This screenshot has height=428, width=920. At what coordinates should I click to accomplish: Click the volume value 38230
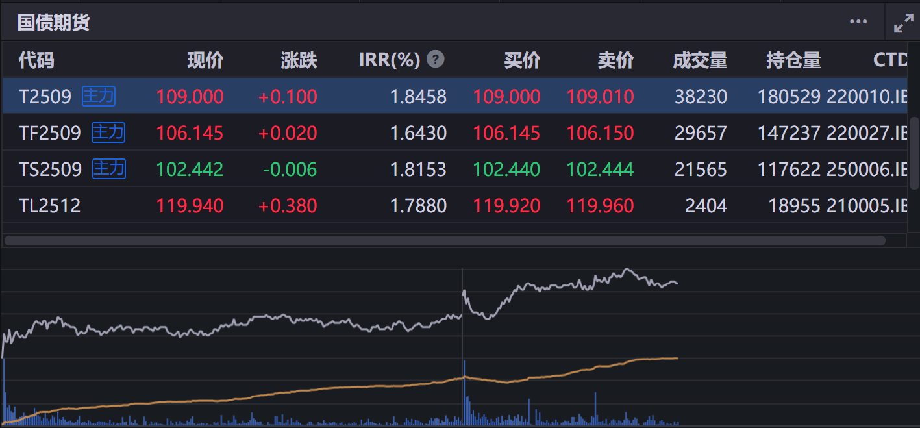[x=701, y=97]
